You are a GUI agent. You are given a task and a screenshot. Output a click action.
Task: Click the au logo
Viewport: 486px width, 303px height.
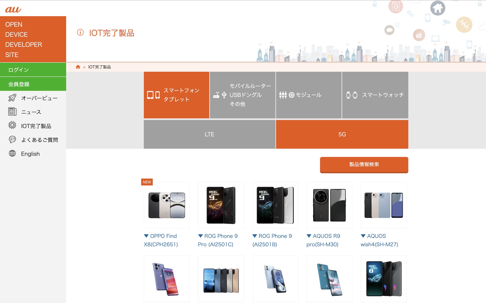point(13,10)
